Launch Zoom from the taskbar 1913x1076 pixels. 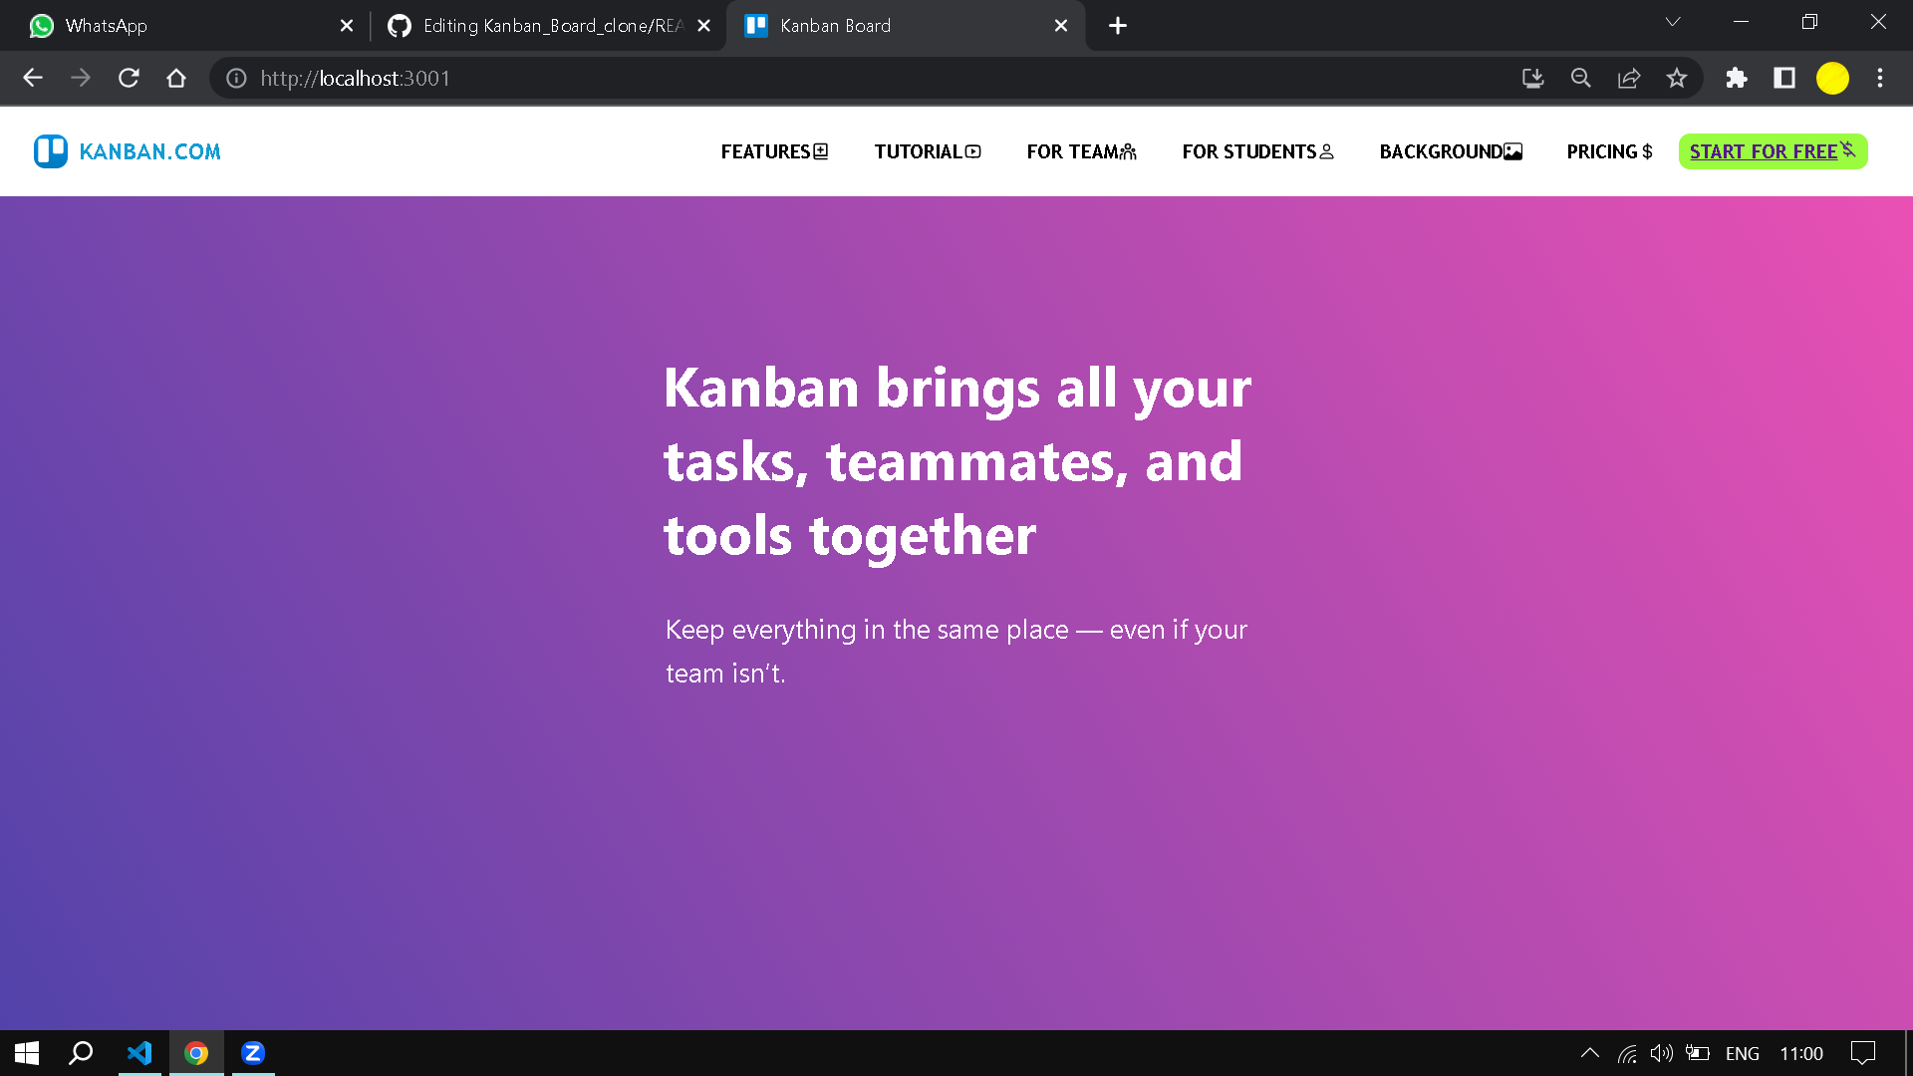coord(253,1052)
